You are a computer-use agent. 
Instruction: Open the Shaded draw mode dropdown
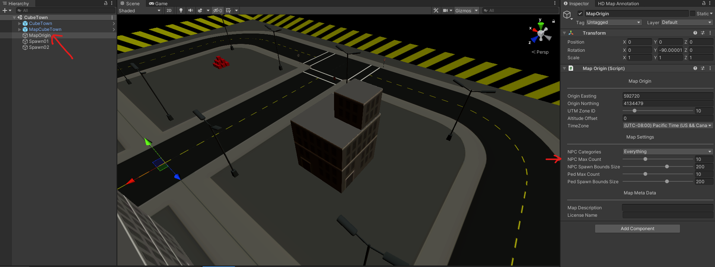click(x=140, y=10)
